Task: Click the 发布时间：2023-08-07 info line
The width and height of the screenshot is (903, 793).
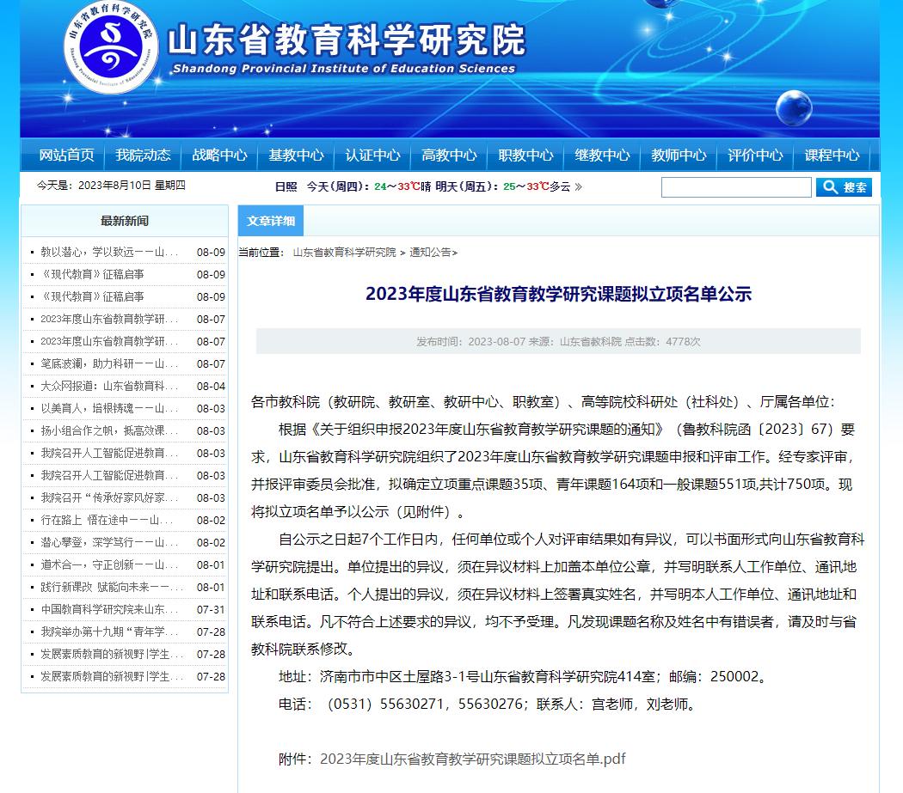Action: click(x=558, y=342)
